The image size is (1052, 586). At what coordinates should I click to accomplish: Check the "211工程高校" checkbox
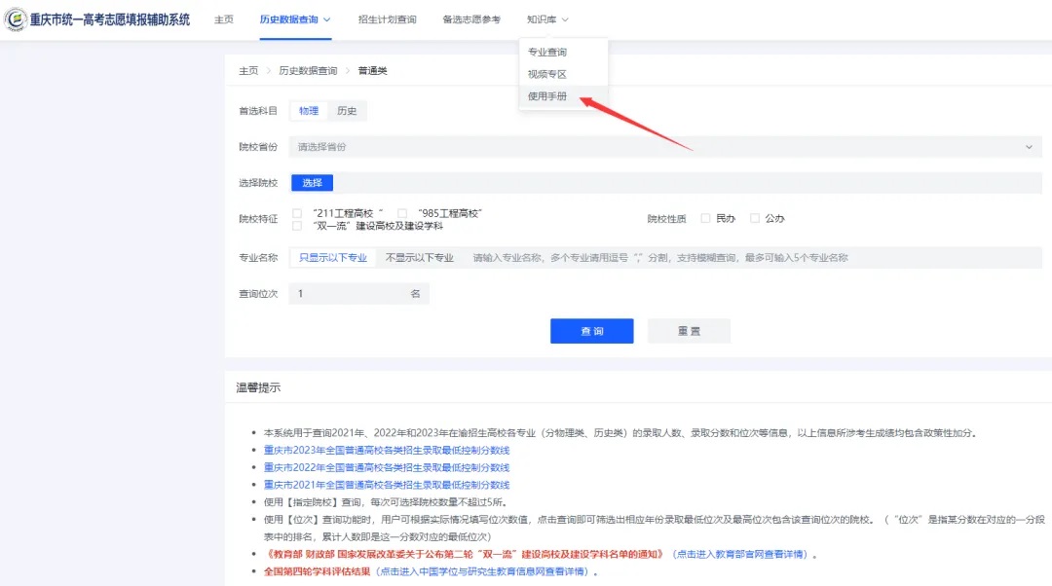point(297,213)
